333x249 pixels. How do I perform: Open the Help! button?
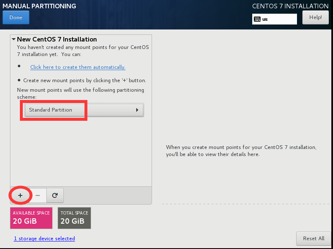tap(315, 17)
